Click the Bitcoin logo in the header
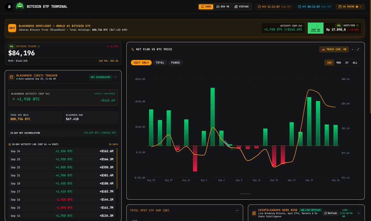The width and height of the screenshot is (371, 221). click(9, 6)
